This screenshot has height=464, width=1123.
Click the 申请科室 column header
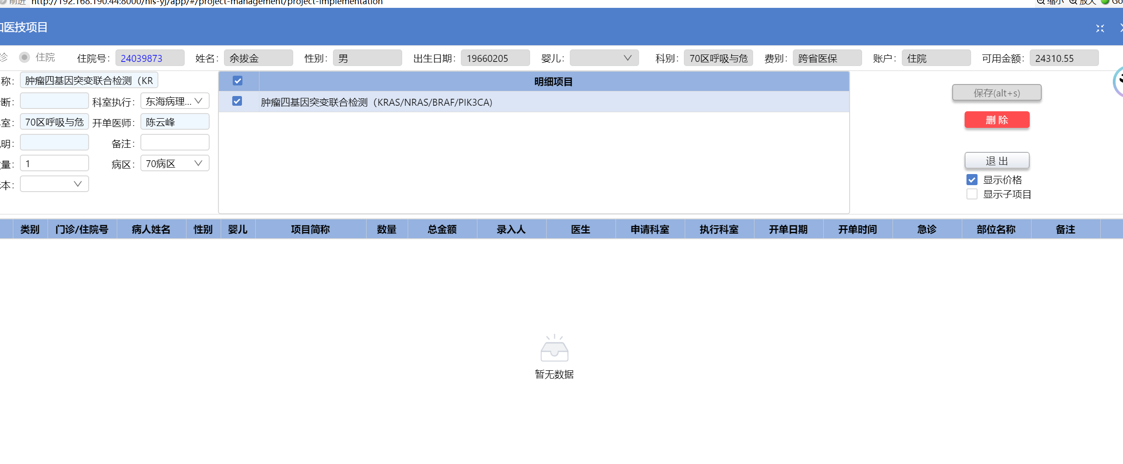[650, 229]
